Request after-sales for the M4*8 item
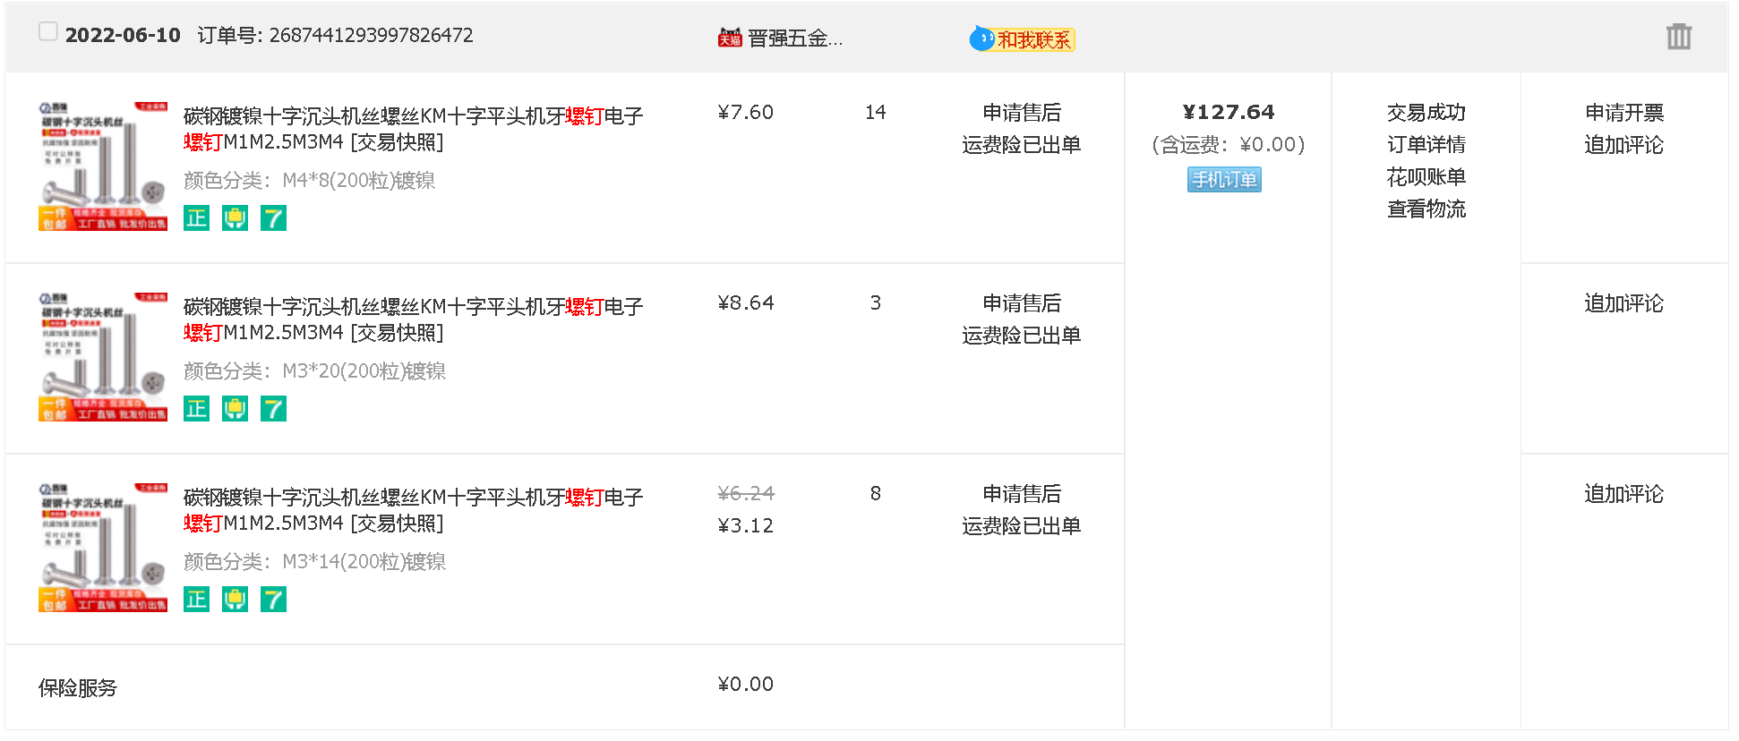The image size is (1739, 741). click(x=1021, y=113)
